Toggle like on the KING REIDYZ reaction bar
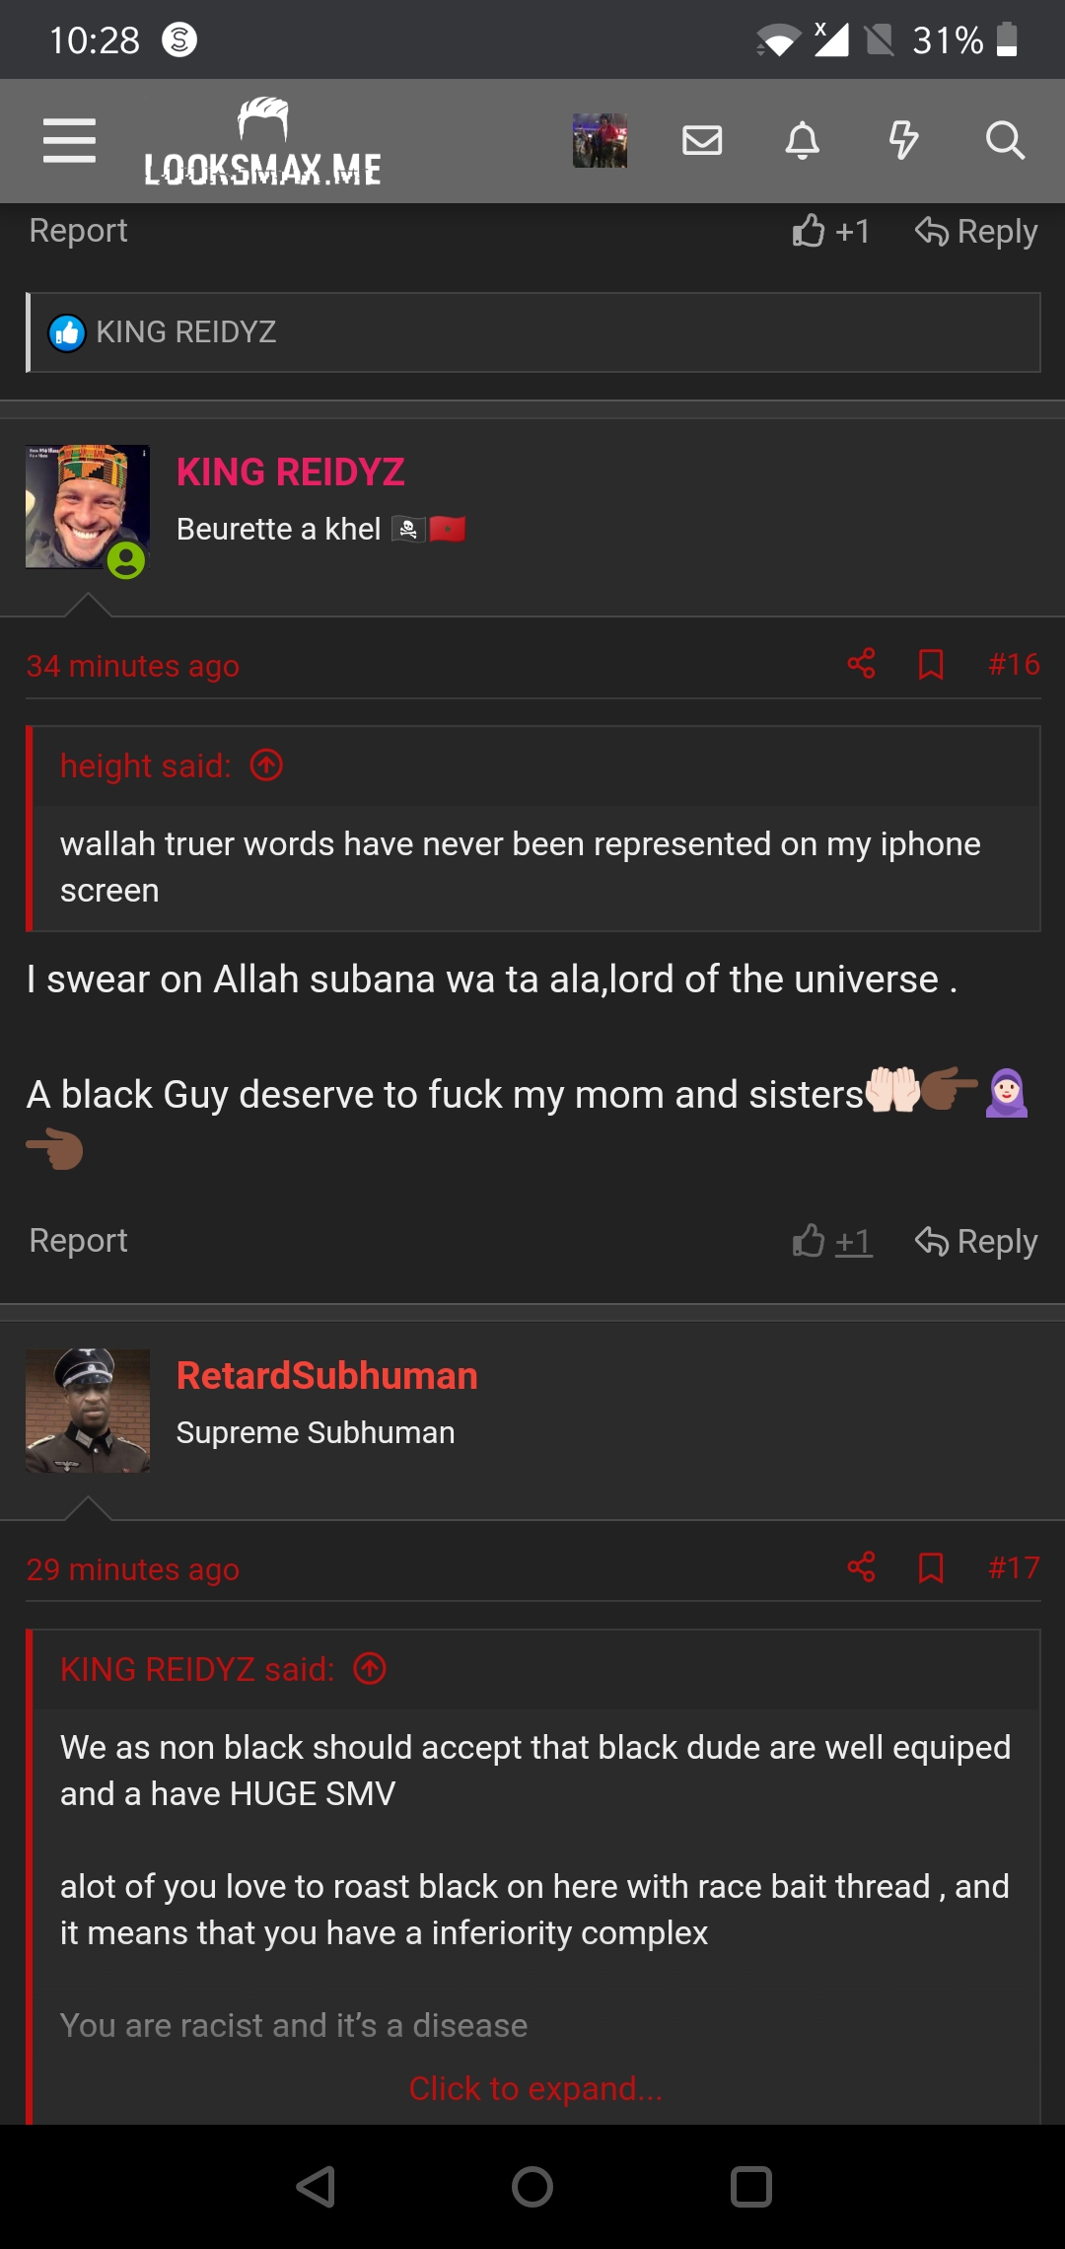The width and height of the screenshot is (1065, 2249). [x=66, y=331]
